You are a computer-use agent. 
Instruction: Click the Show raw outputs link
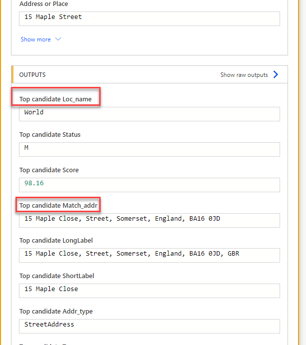coord(244,75)
